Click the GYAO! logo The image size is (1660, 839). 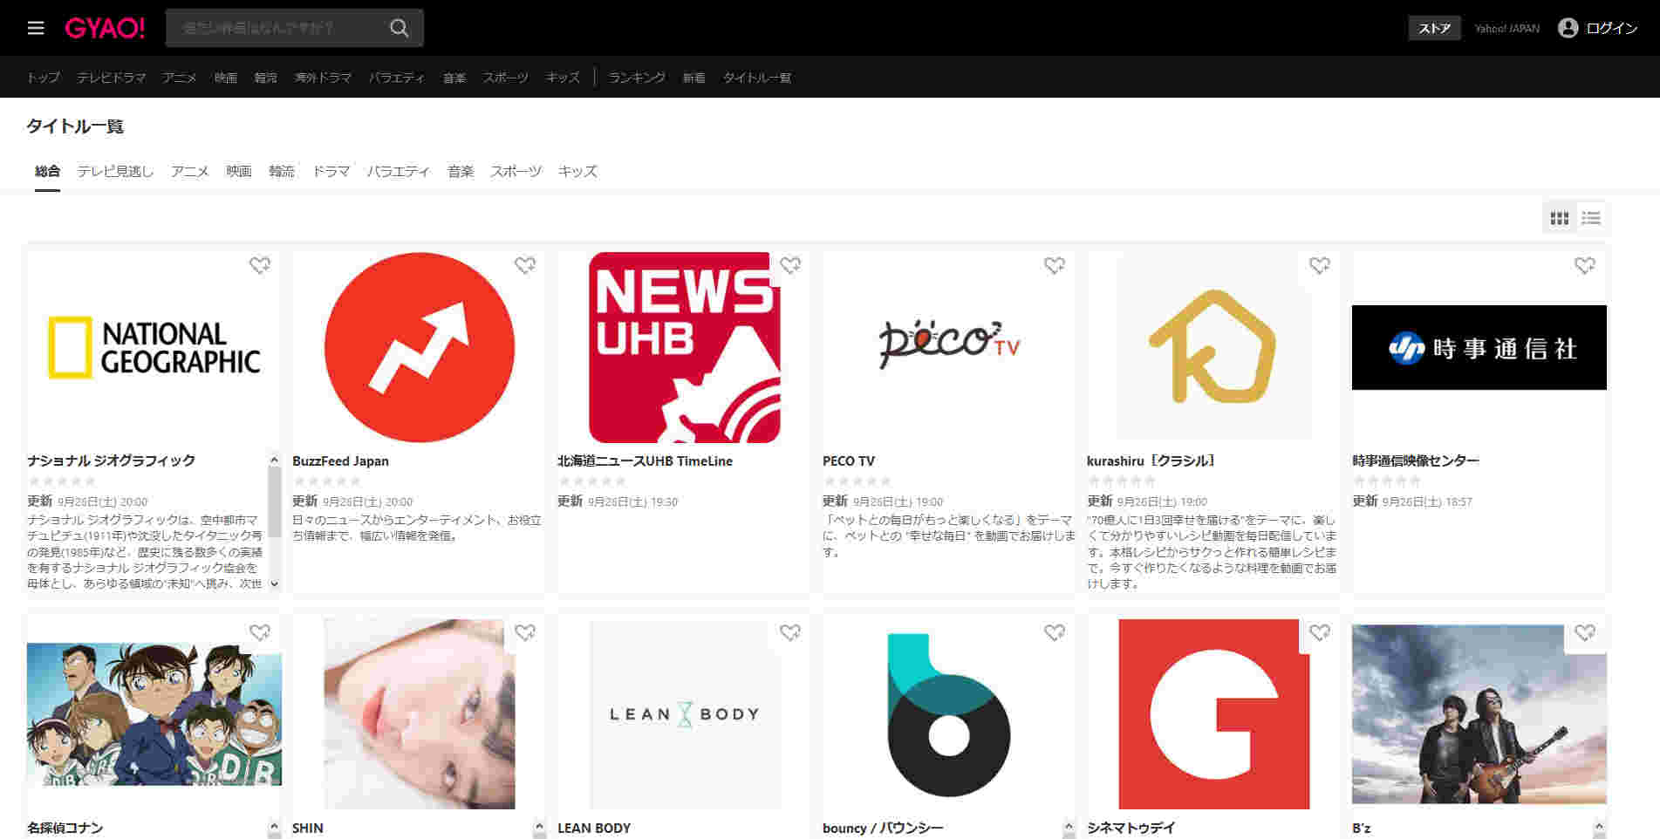pos(105,28)
